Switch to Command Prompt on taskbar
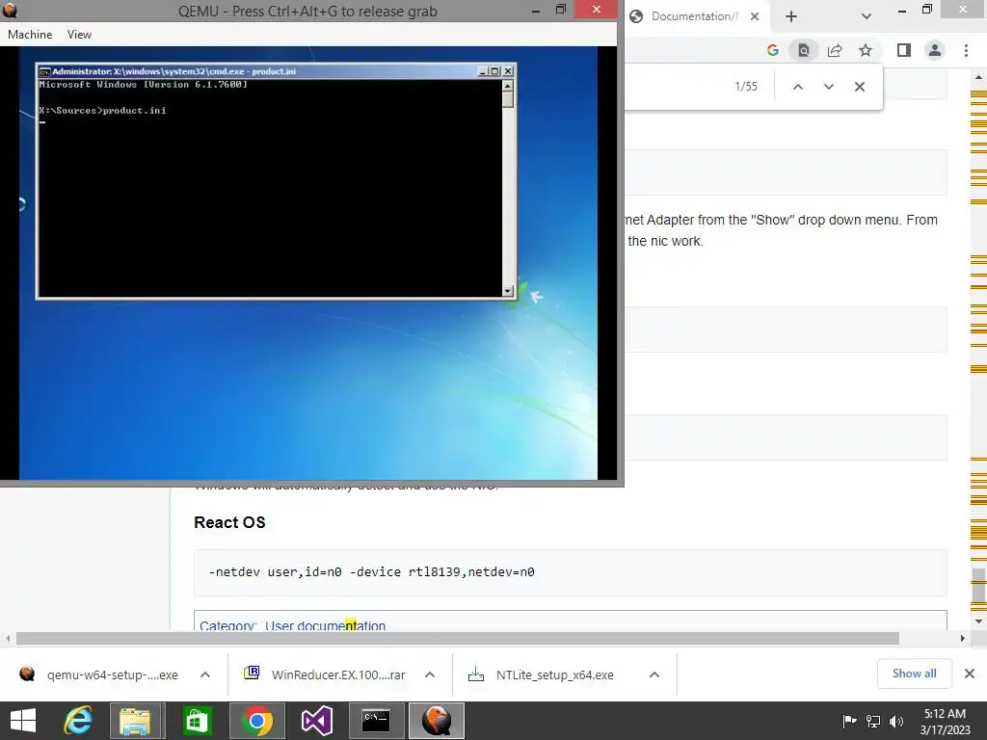 click(x=376, y=721)
